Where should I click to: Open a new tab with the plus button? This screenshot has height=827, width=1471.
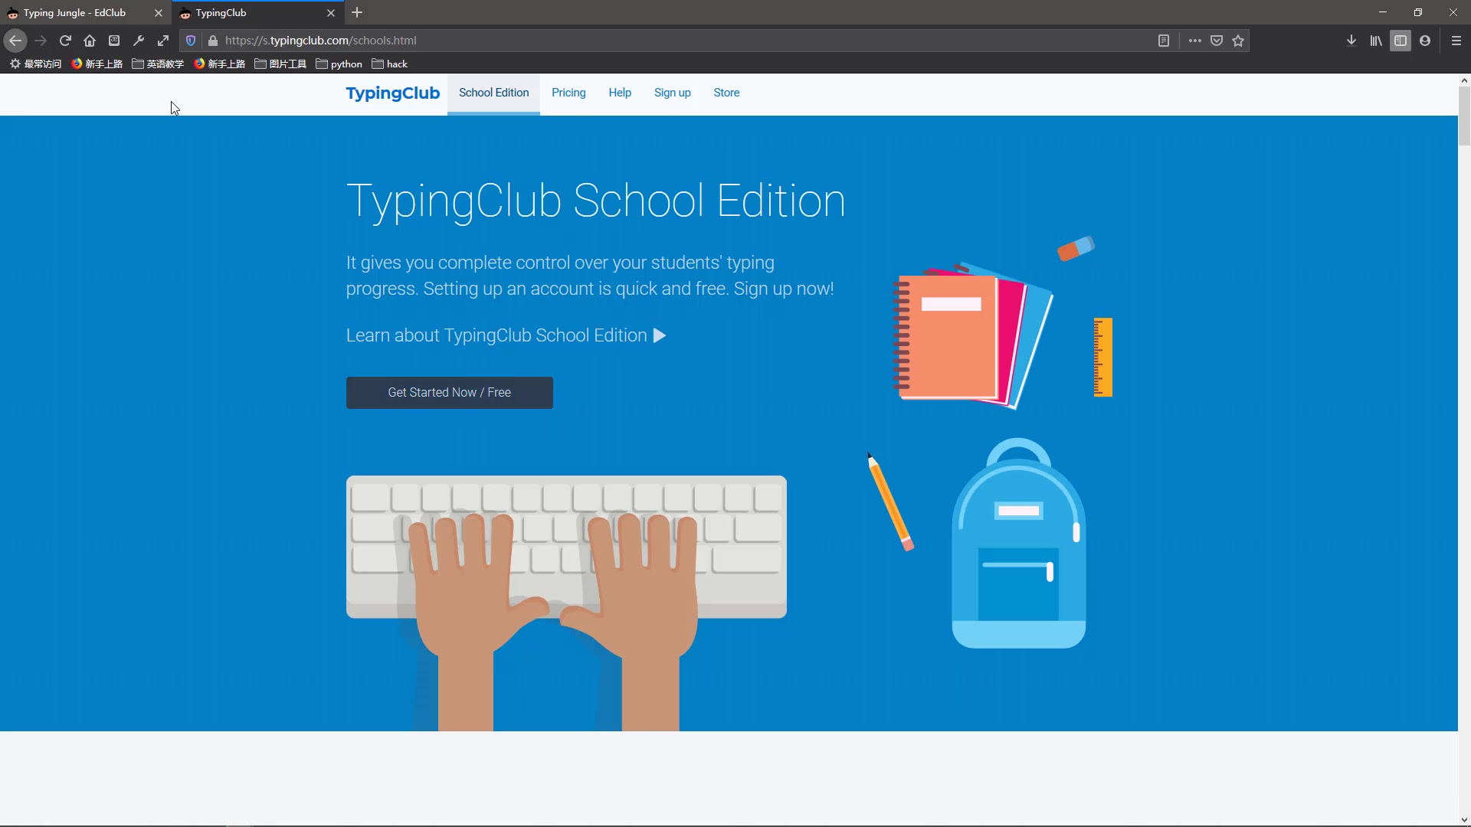pos(357,12)
